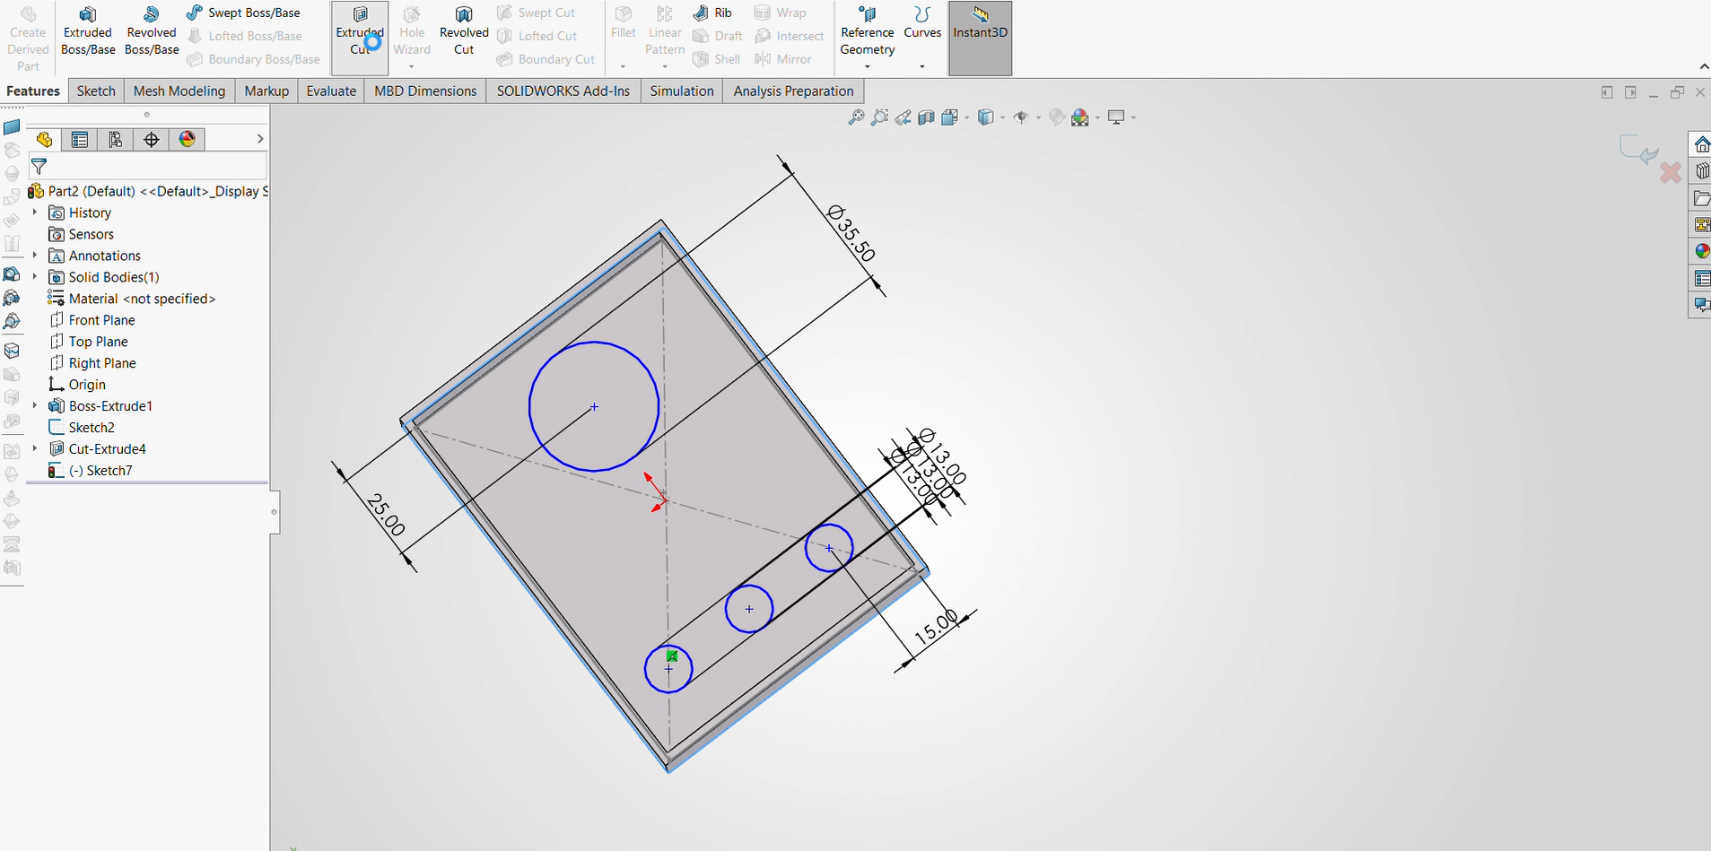Toggle the Instant3D button
The width and height of the screenshot is (1711, 851).
tap(980, 38)
